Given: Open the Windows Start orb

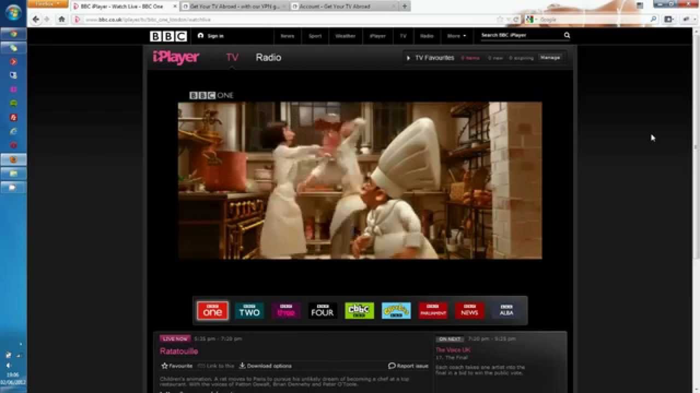Looking at the screenshot, I should click(14, 13).
